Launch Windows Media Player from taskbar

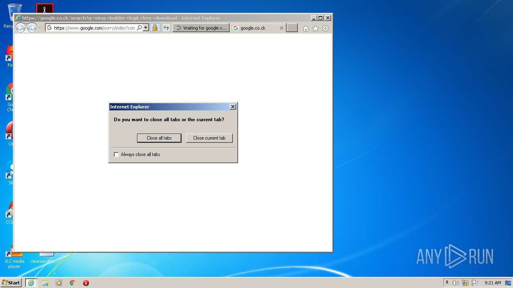59,283
